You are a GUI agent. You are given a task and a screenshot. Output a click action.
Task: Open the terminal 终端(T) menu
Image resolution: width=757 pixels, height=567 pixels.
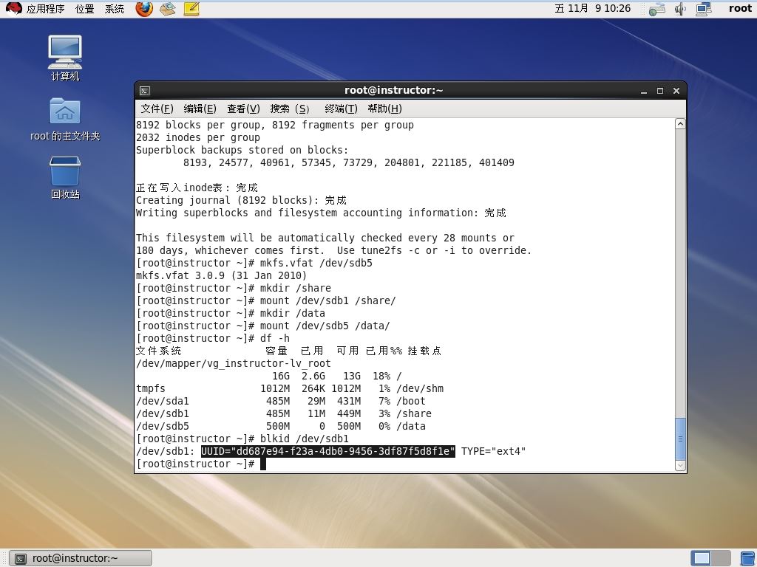(341, 109)
